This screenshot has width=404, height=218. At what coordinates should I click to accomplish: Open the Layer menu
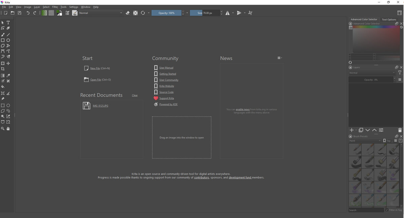point(37,7)
